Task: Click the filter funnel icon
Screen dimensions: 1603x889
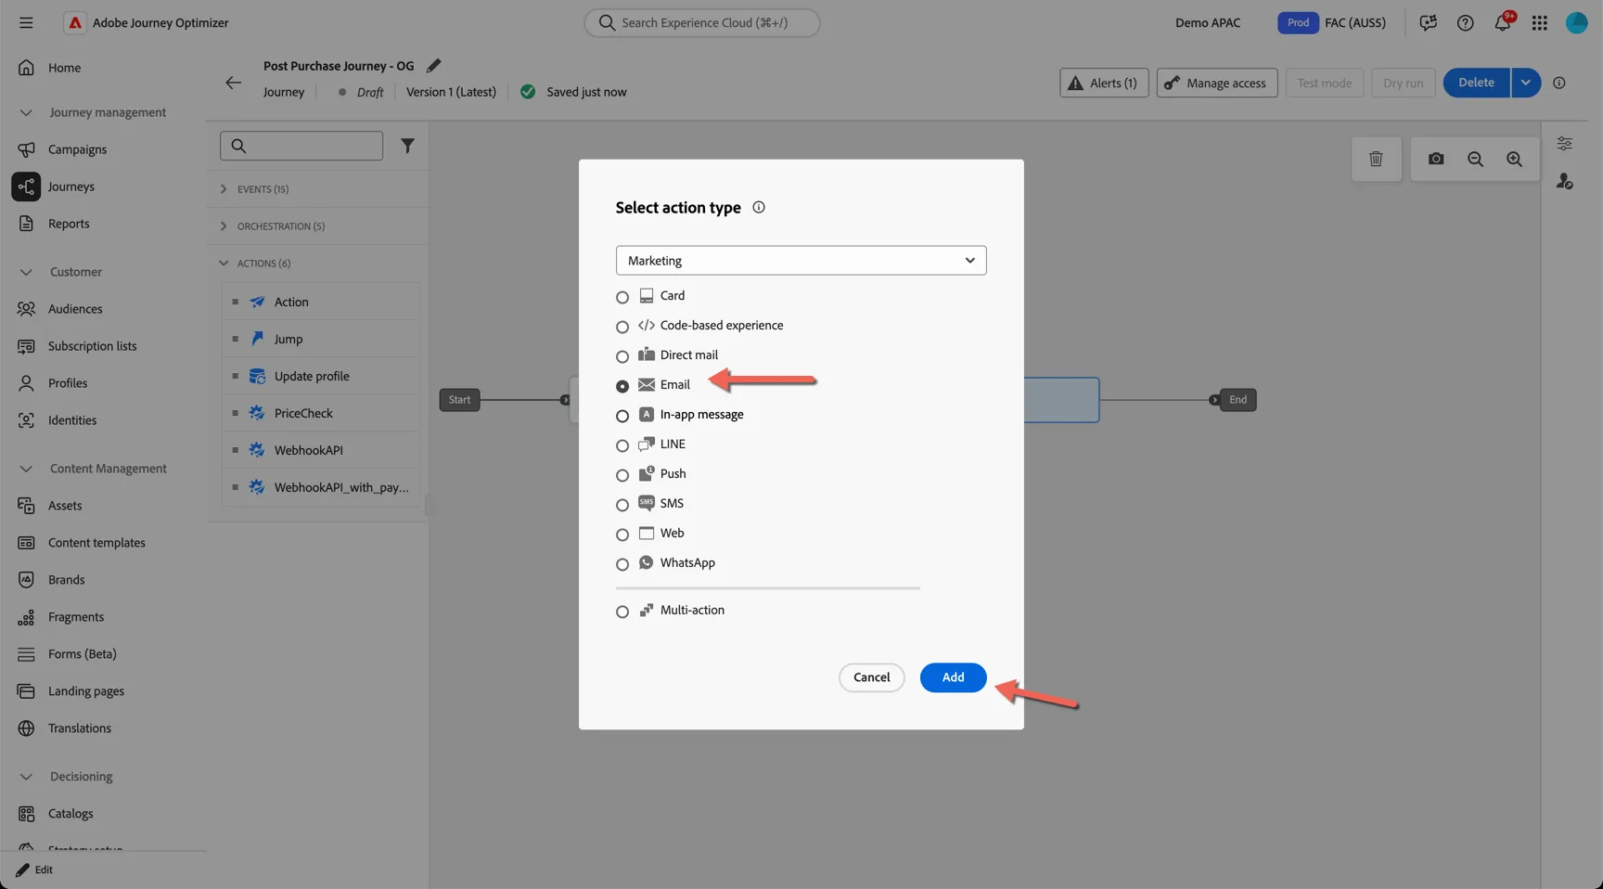Action: [407, 146]
